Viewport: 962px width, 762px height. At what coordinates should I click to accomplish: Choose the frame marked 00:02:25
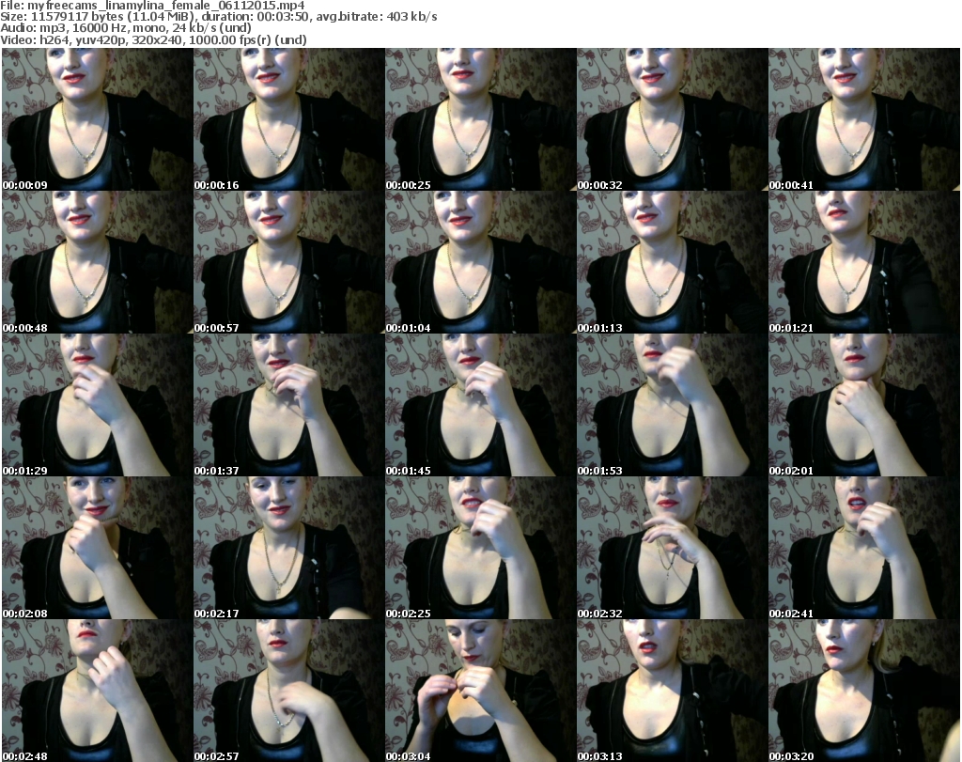click(480, 548)
